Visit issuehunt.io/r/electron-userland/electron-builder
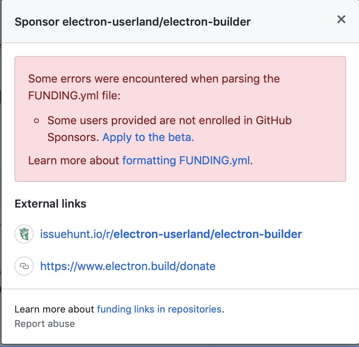This screenshot has height=347, width=359. click(170, 234)
